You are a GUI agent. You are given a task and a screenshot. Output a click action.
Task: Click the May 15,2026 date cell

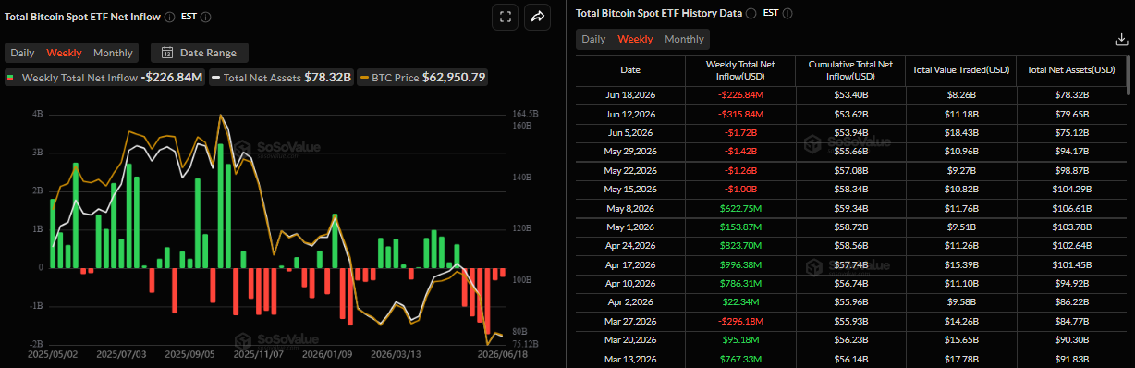[629, 190]
